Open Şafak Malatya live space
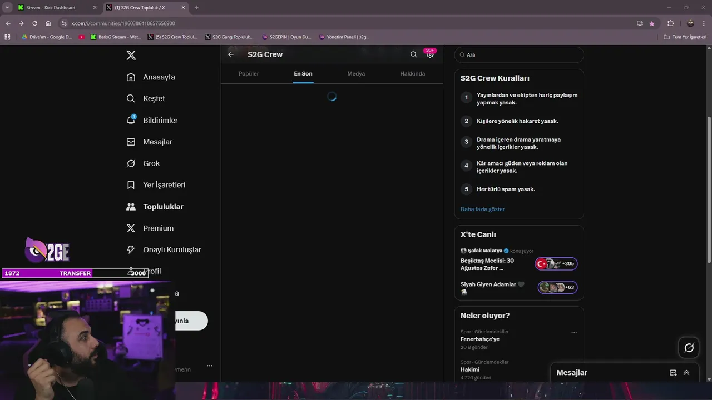This screenshot has width=712, height=400. (x=519, y=259)
